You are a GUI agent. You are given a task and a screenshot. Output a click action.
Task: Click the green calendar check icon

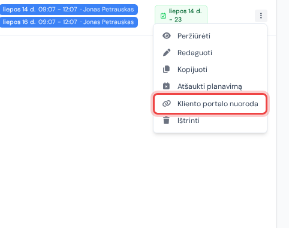pos(163,16)
